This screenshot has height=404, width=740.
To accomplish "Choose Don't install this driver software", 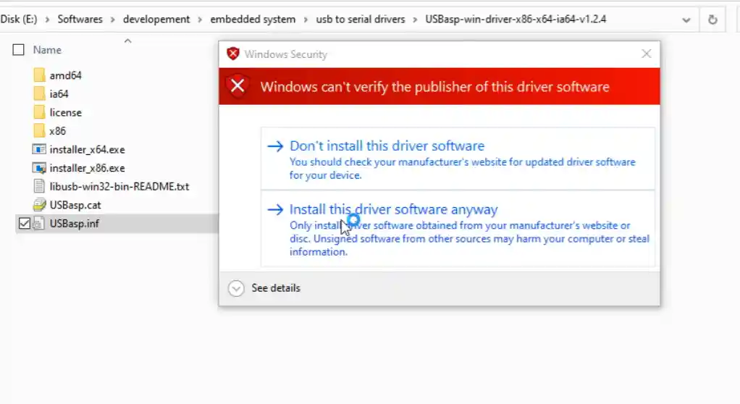I will tap(458, 159).
